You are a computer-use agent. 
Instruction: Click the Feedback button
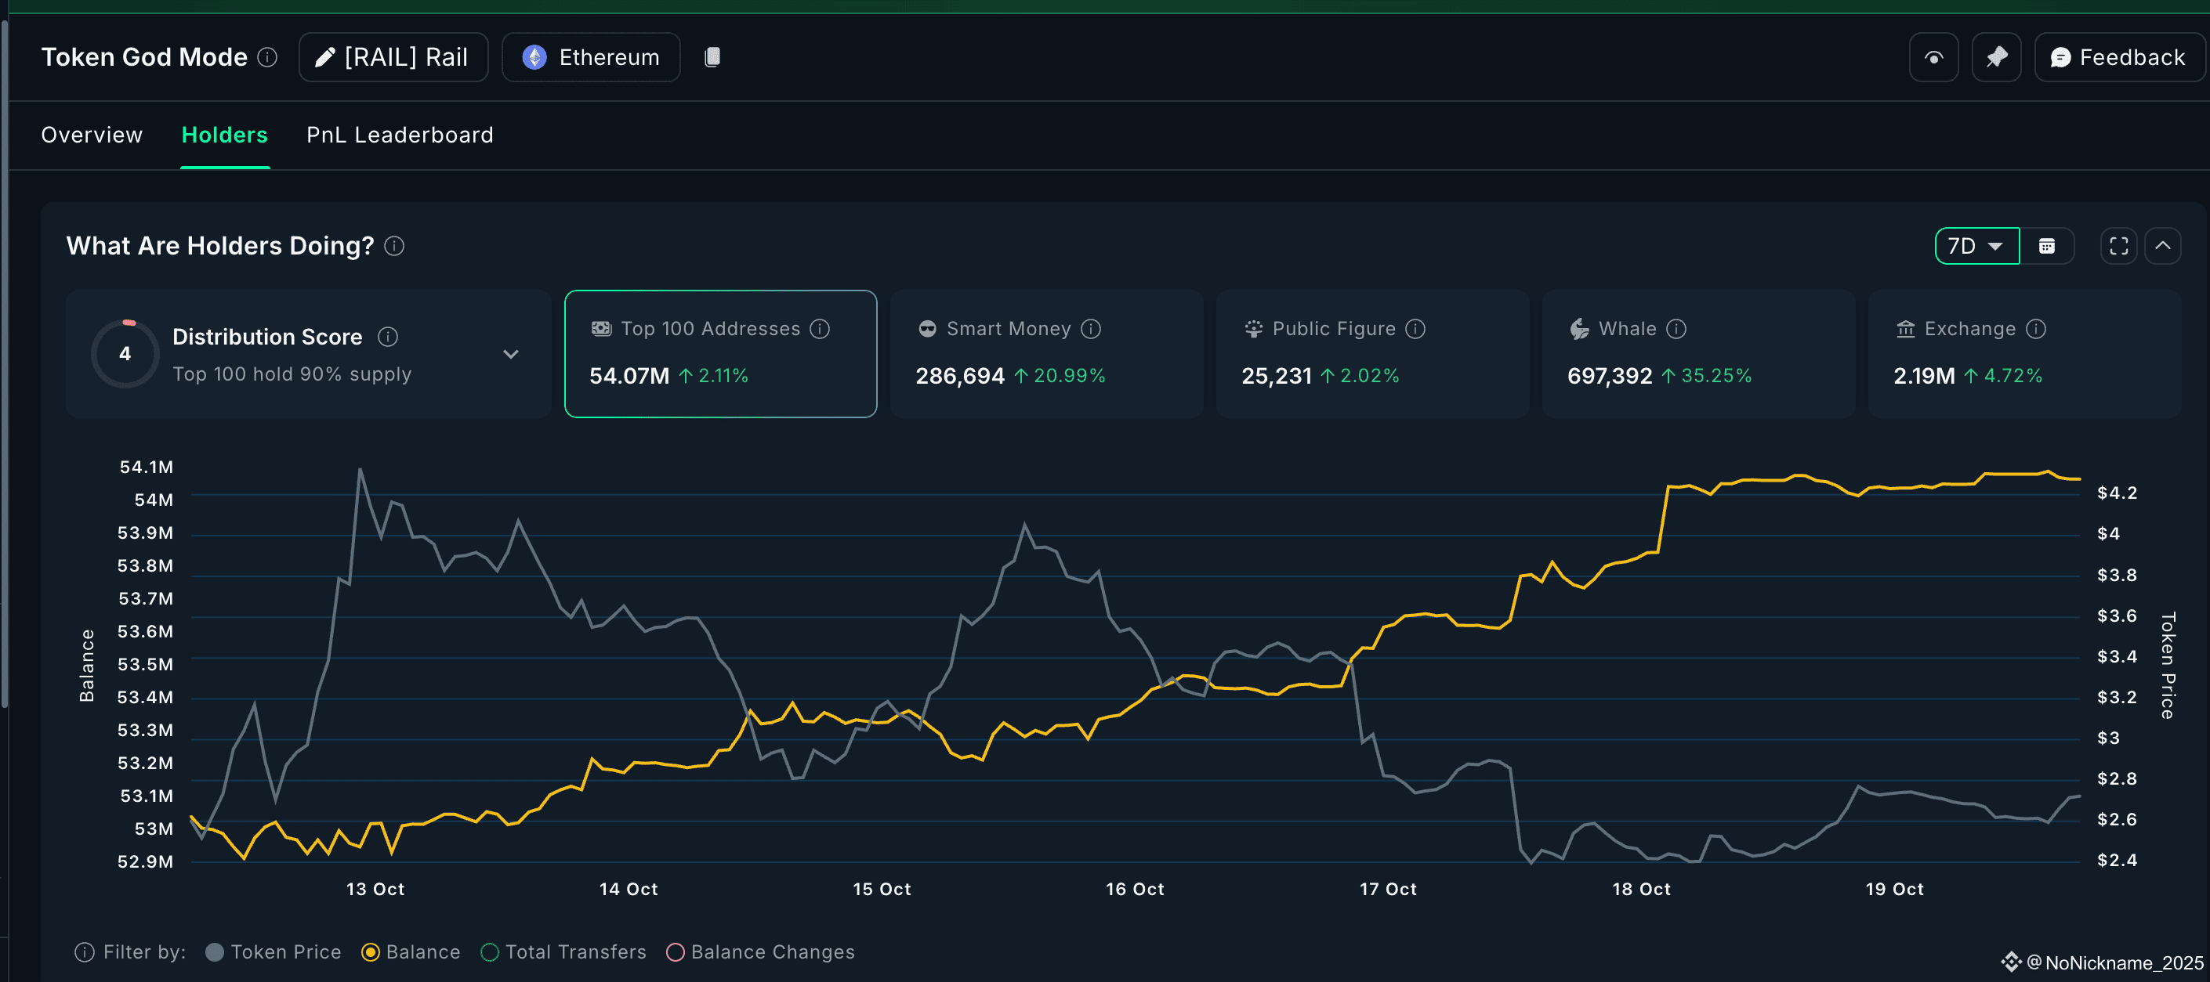tap(2118, 57)
